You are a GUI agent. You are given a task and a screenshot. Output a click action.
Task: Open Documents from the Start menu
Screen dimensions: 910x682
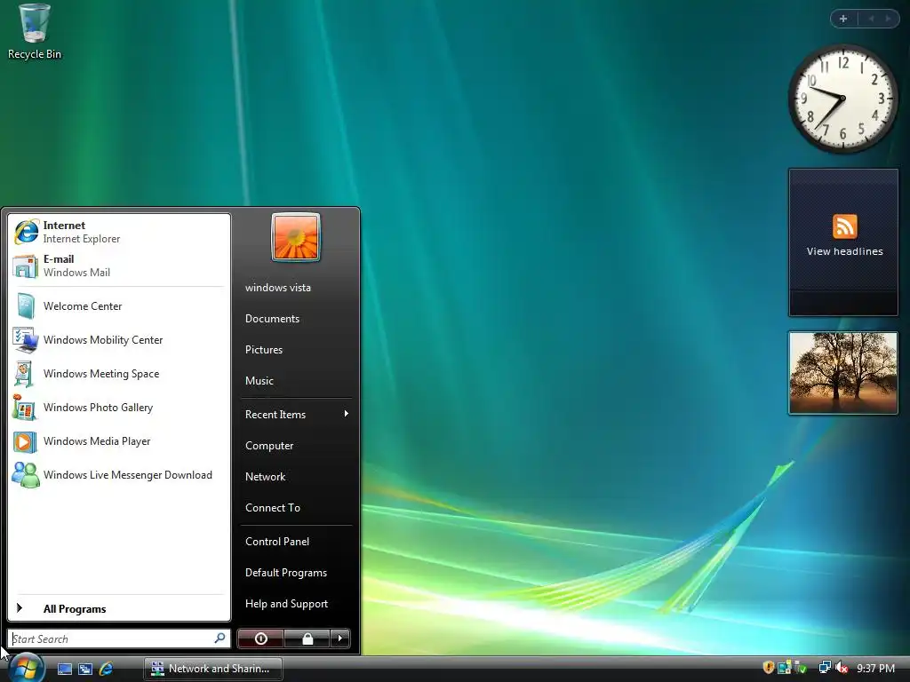pyautogui.click(x=296, y=319)
